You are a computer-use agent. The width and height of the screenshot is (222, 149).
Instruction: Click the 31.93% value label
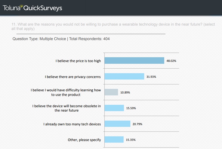click(x=151, y=76)
